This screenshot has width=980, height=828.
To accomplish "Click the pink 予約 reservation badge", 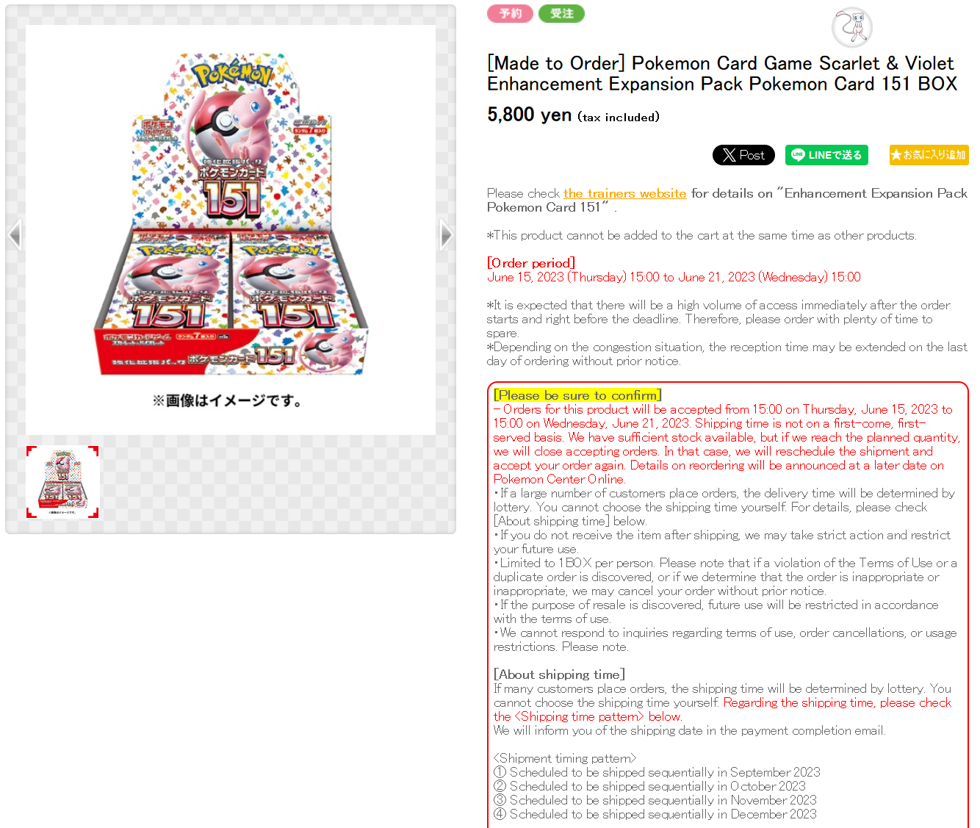I will click(x=510, y=13).
